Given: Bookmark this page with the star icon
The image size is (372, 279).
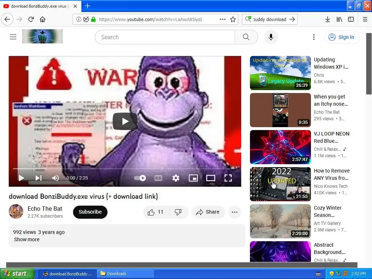Looking at the screenshot, I should [x=233, y=19].
